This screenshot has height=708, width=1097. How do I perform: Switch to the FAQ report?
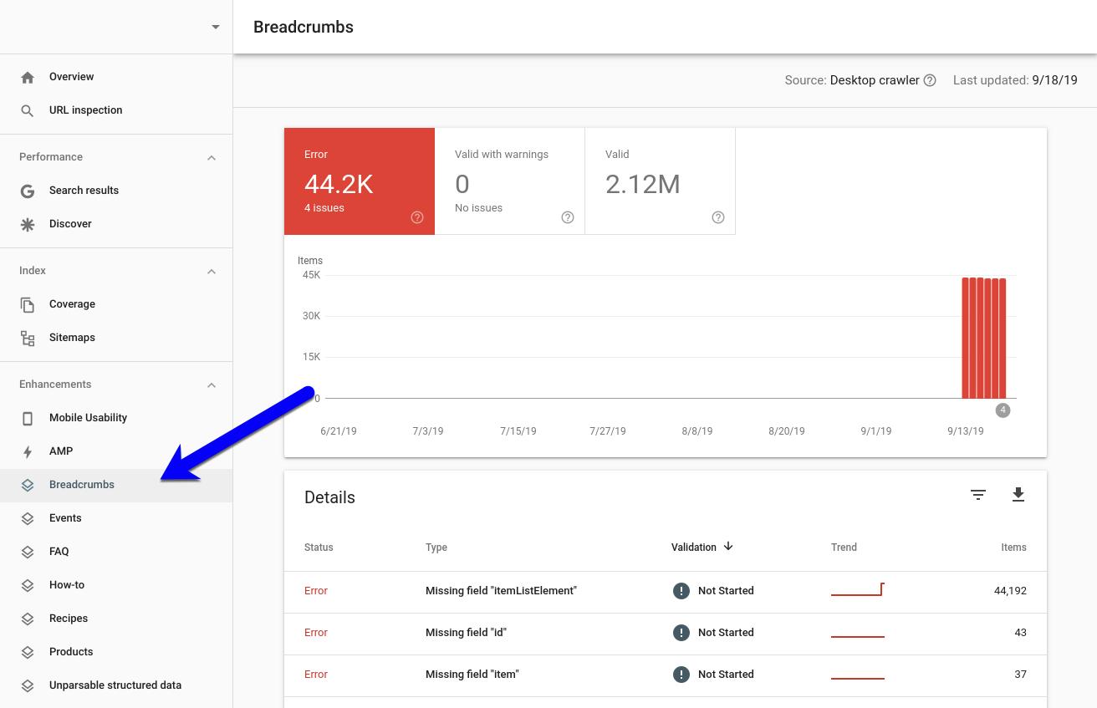[x=59, y=551]
